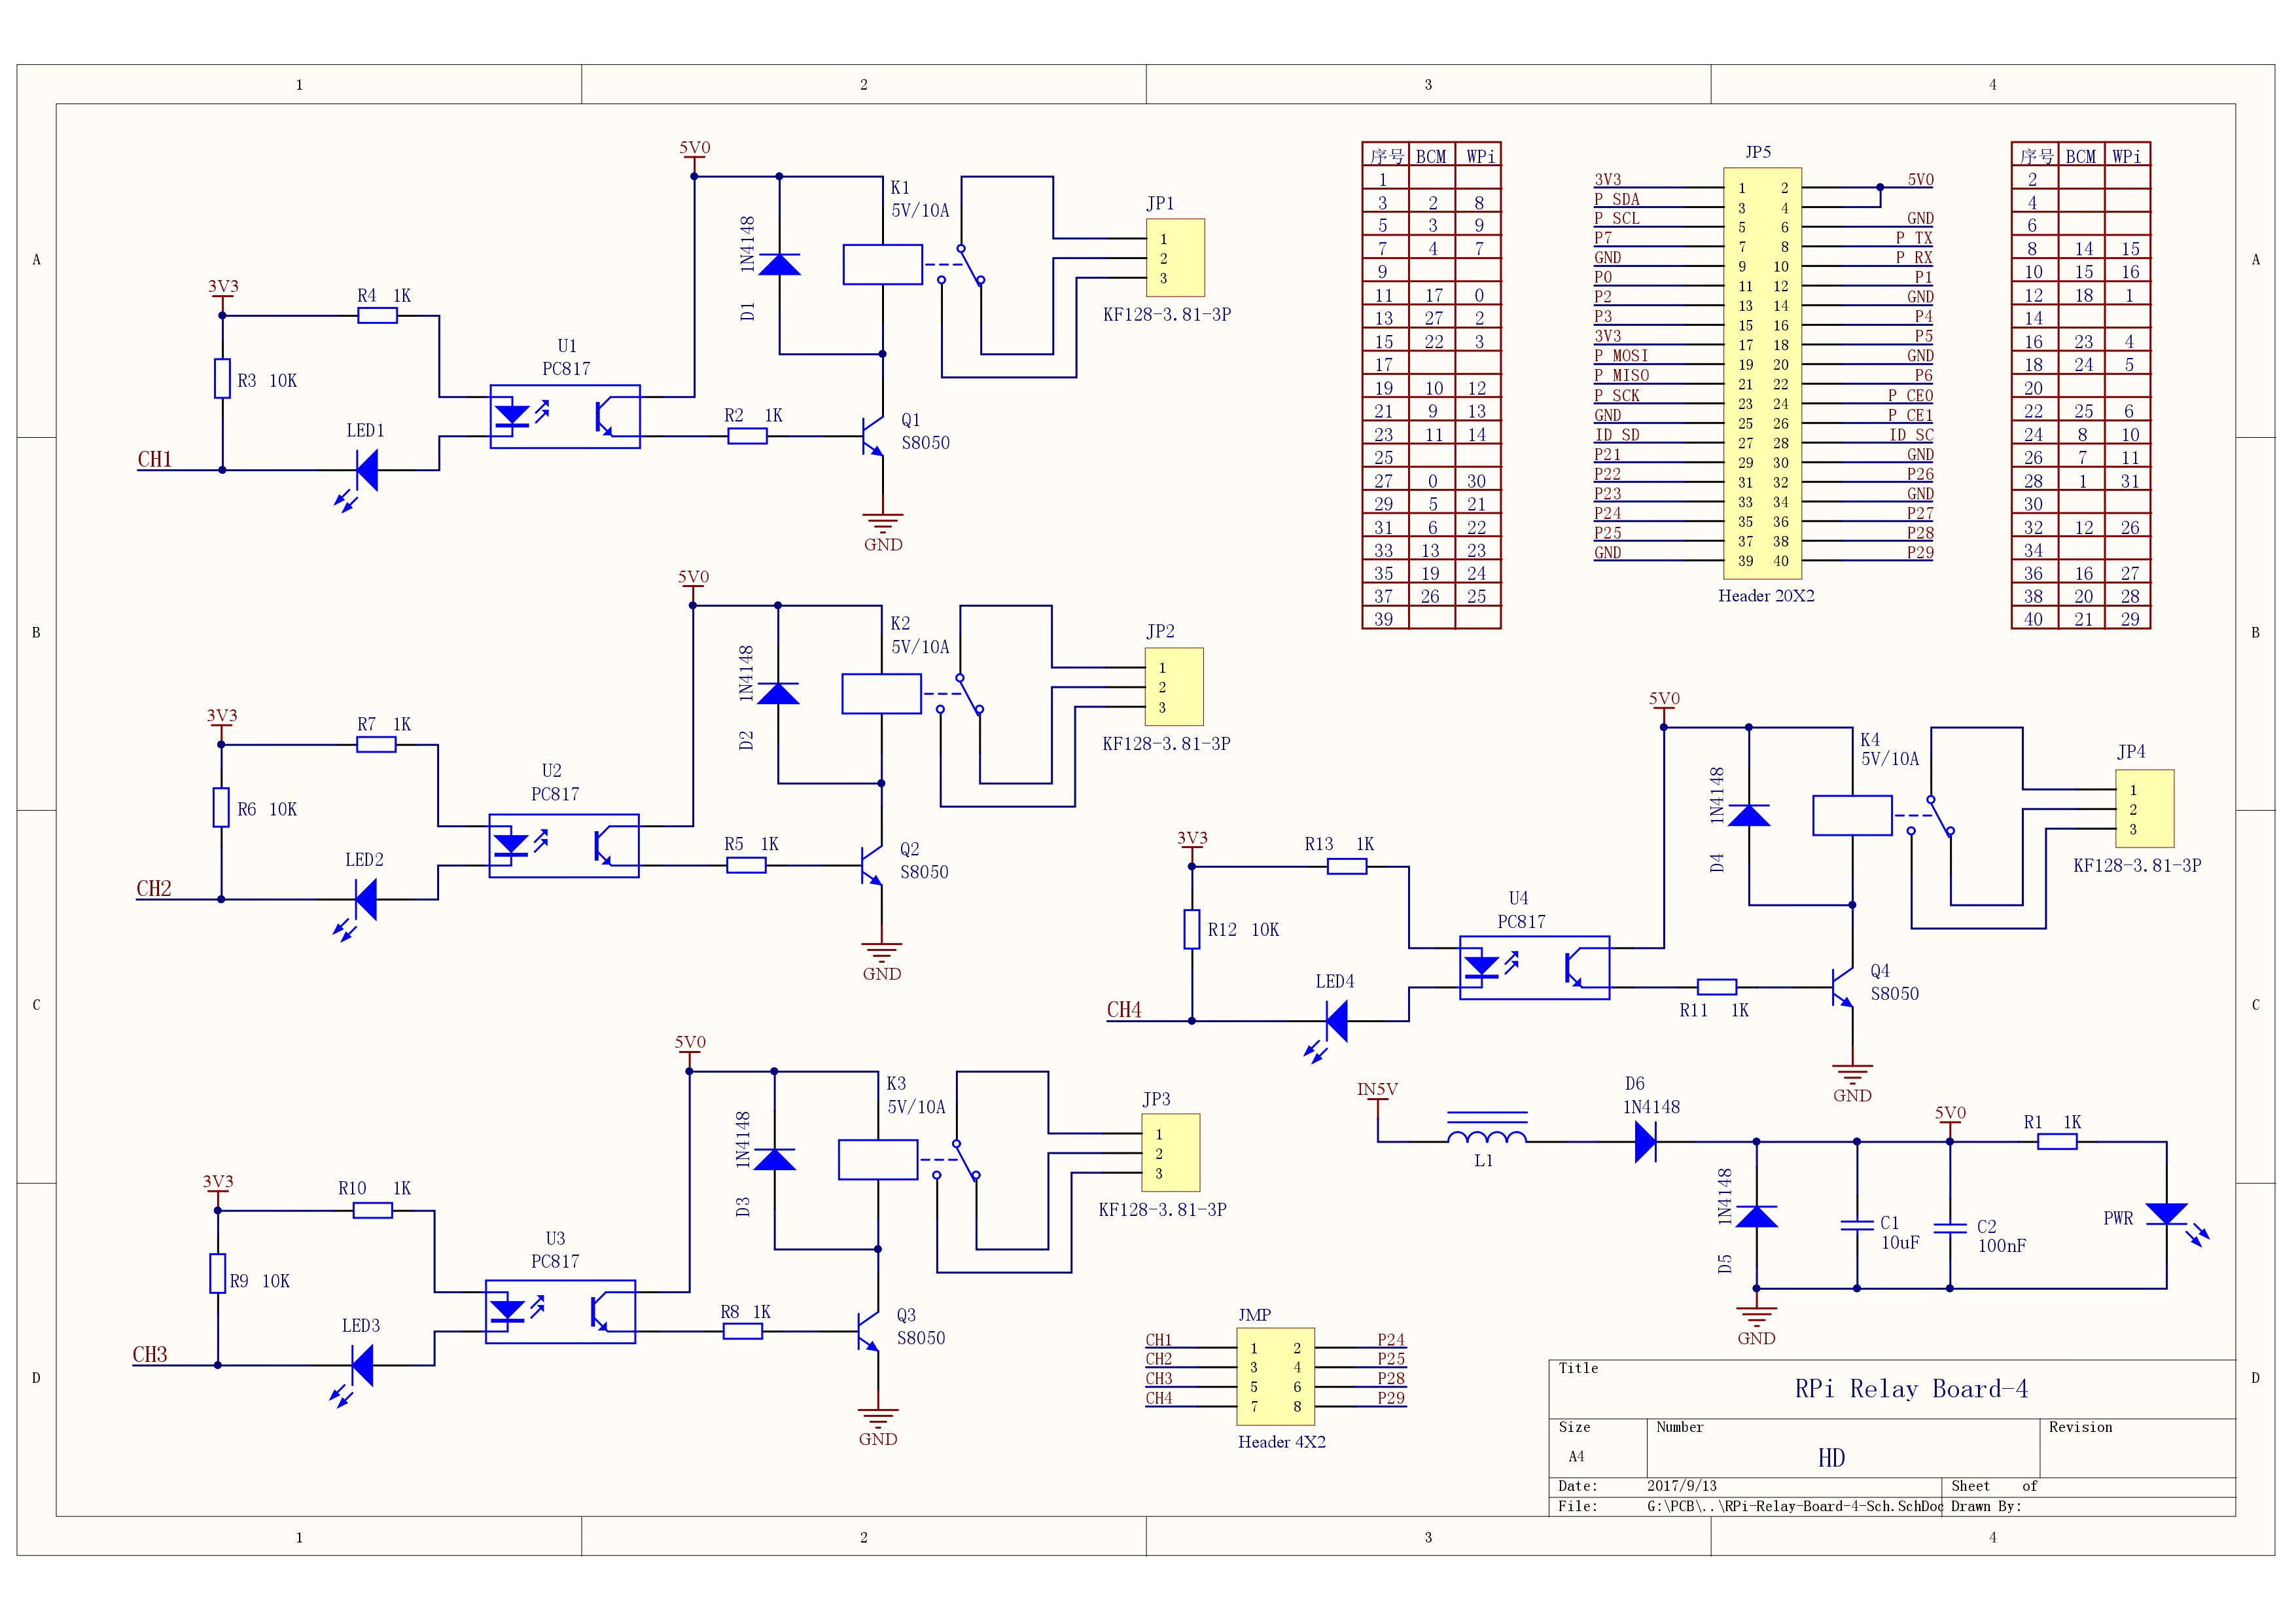The height and width of the screenshot is (1623, 2296).
Task: Select the JP1 three-pin terminal block
Action: coord(1175,258)
